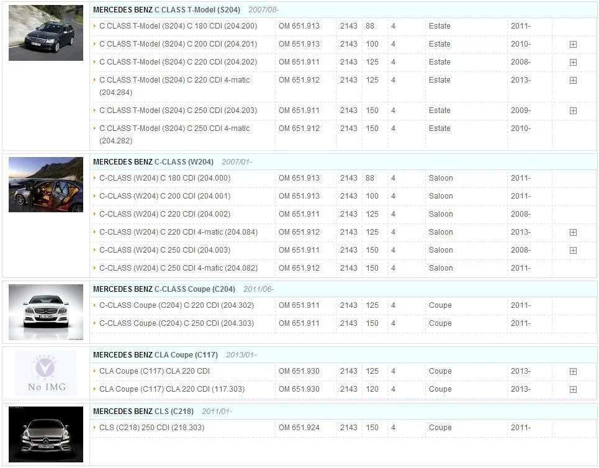Image resolution: width=599 pixels, height=468 pixels.
Task: Click year 2010- in T-Model C 200 CDI row
Action: (x=521, y=44)
